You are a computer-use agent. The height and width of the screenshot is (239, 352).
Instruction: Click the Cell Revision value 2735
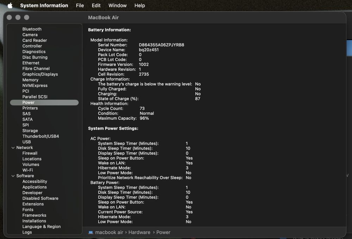click(144, 74)
